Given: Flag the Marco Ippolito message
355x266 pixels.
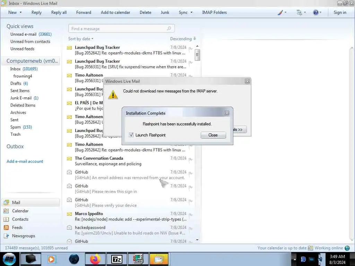Looking at the screenshot, I should pyautogui.click(x=191, y=215).
